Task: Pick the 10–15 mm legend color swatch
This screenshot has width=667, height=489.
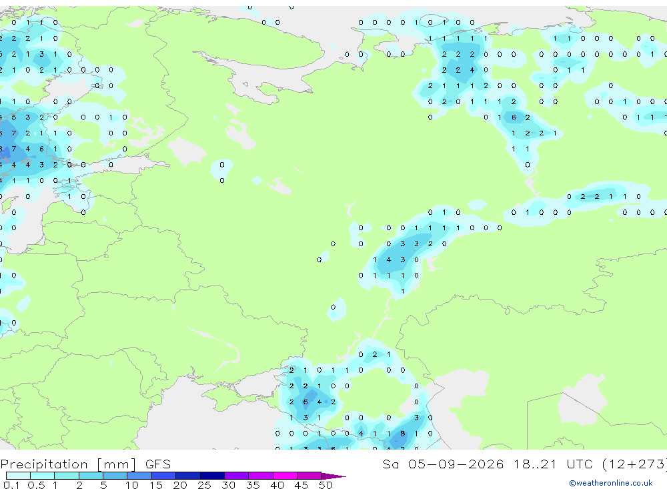Action: (x=139, y=476)
